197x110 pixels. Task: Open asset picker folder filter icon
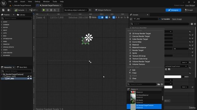[x=159, y=84]
